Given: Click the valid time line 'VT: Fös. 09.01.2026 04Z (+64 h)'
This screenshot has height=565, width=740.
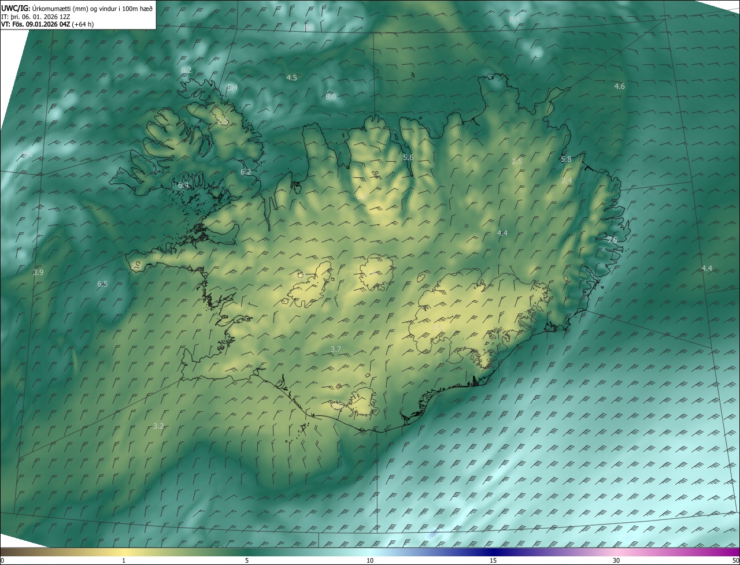Looking at the screenshot, I should click(47, 24).
